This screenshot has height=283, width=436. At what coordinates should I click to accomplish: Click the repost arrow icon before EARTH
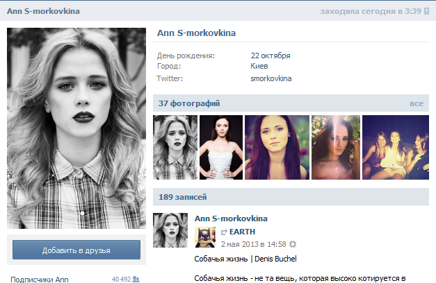point(224,232)
